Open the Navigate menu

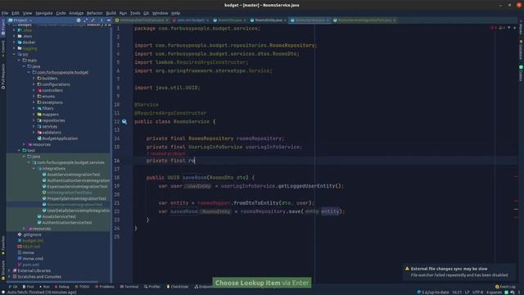[44, 13]
